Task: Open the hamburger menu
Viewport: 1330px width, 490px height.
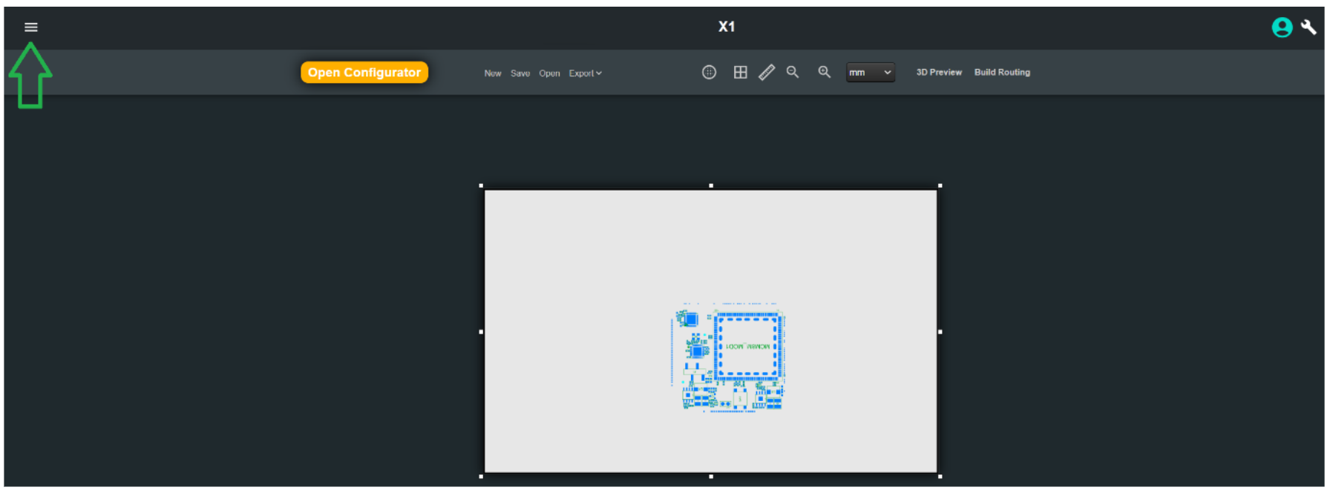Action: (x=30, y=27)
